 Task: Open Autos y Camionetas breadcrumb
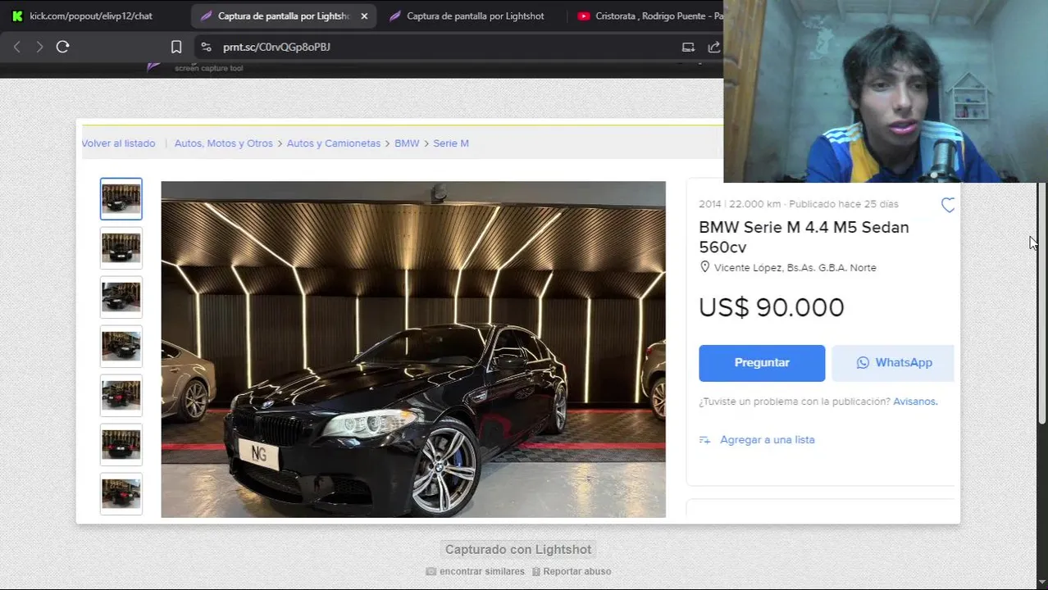coord(333,143)
